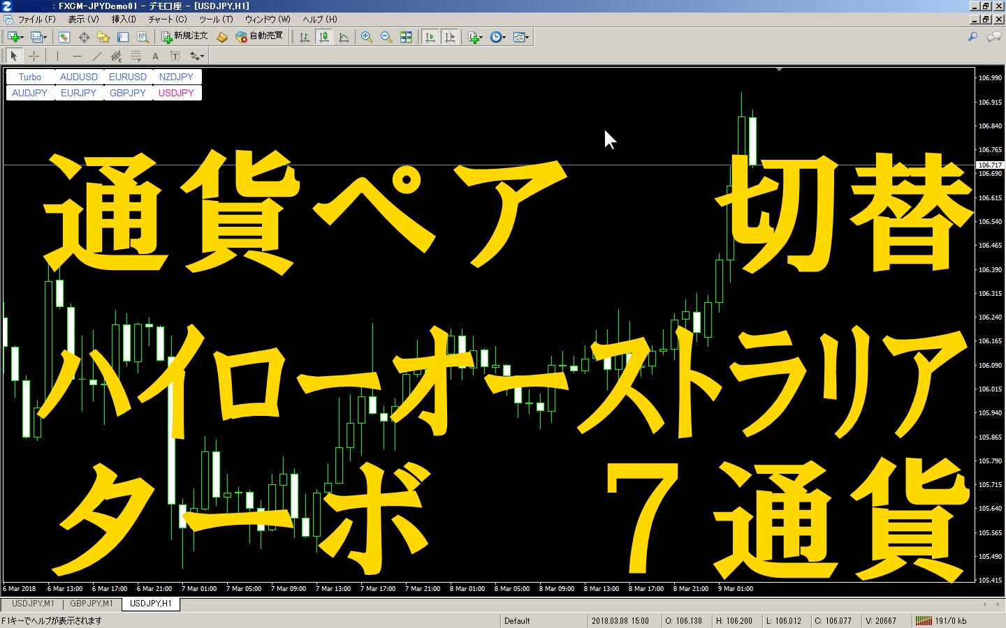Open the Market Watch window

[x=64, y=37]
